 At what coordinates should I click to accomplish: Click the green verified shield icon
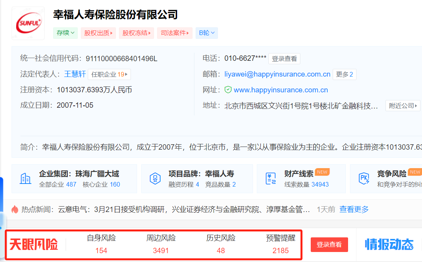(228, 90)
